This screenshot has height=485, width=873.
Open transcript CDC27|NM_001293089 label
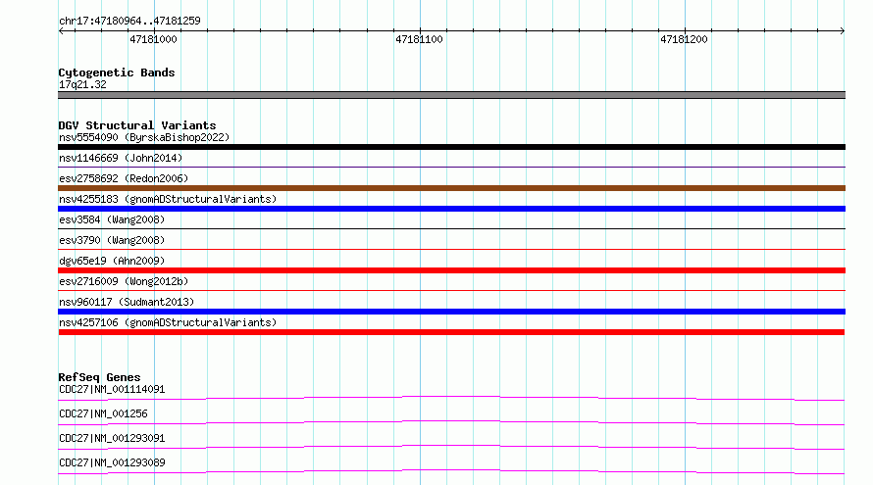112,462
